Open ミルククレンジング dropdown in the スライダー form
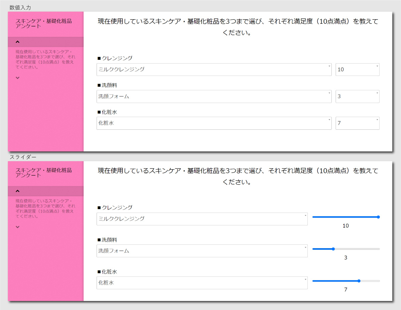401x310 pixels. tap(202, 219)
